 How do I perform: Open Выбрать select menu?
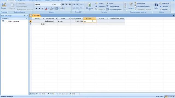[165, 10]
